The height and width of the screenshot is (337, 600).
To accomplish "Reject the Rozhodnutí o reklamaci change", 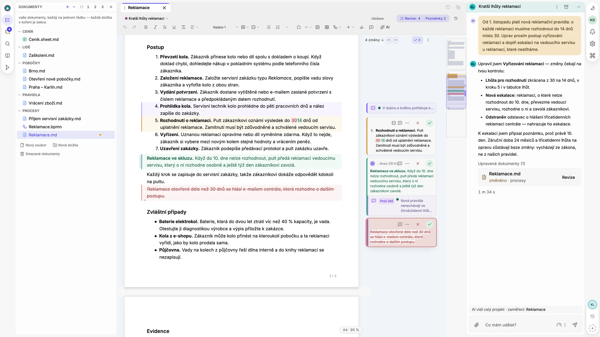I will pyautogui.click(x=418, y=123).
